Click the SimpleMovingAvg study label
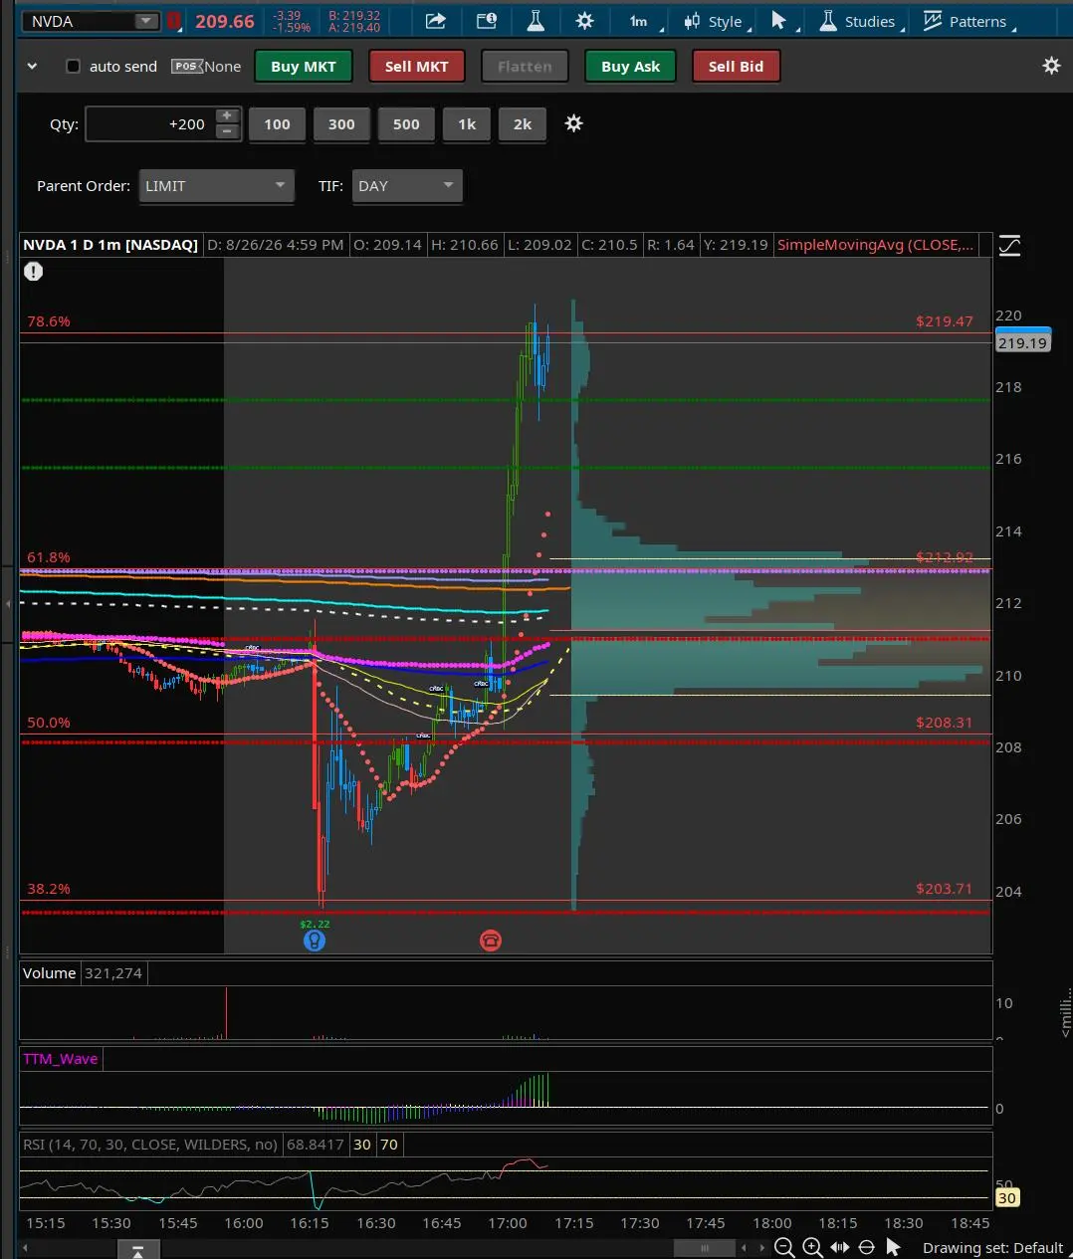Image resolution: width=1073 pixels, height=1259 pixels. [875, 245]
